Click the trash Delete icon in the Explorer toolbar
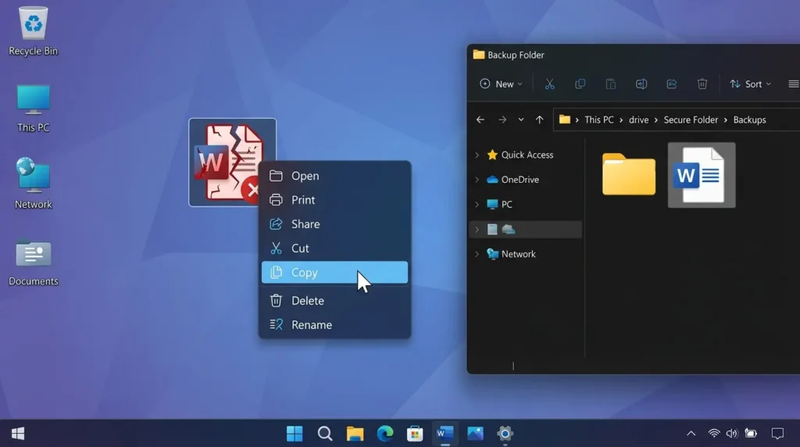 click(702, 84)
